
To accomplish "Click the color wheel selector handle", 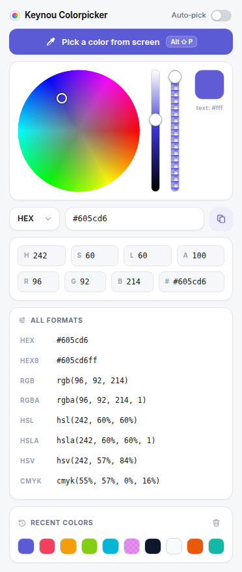I will click(62, 98).
